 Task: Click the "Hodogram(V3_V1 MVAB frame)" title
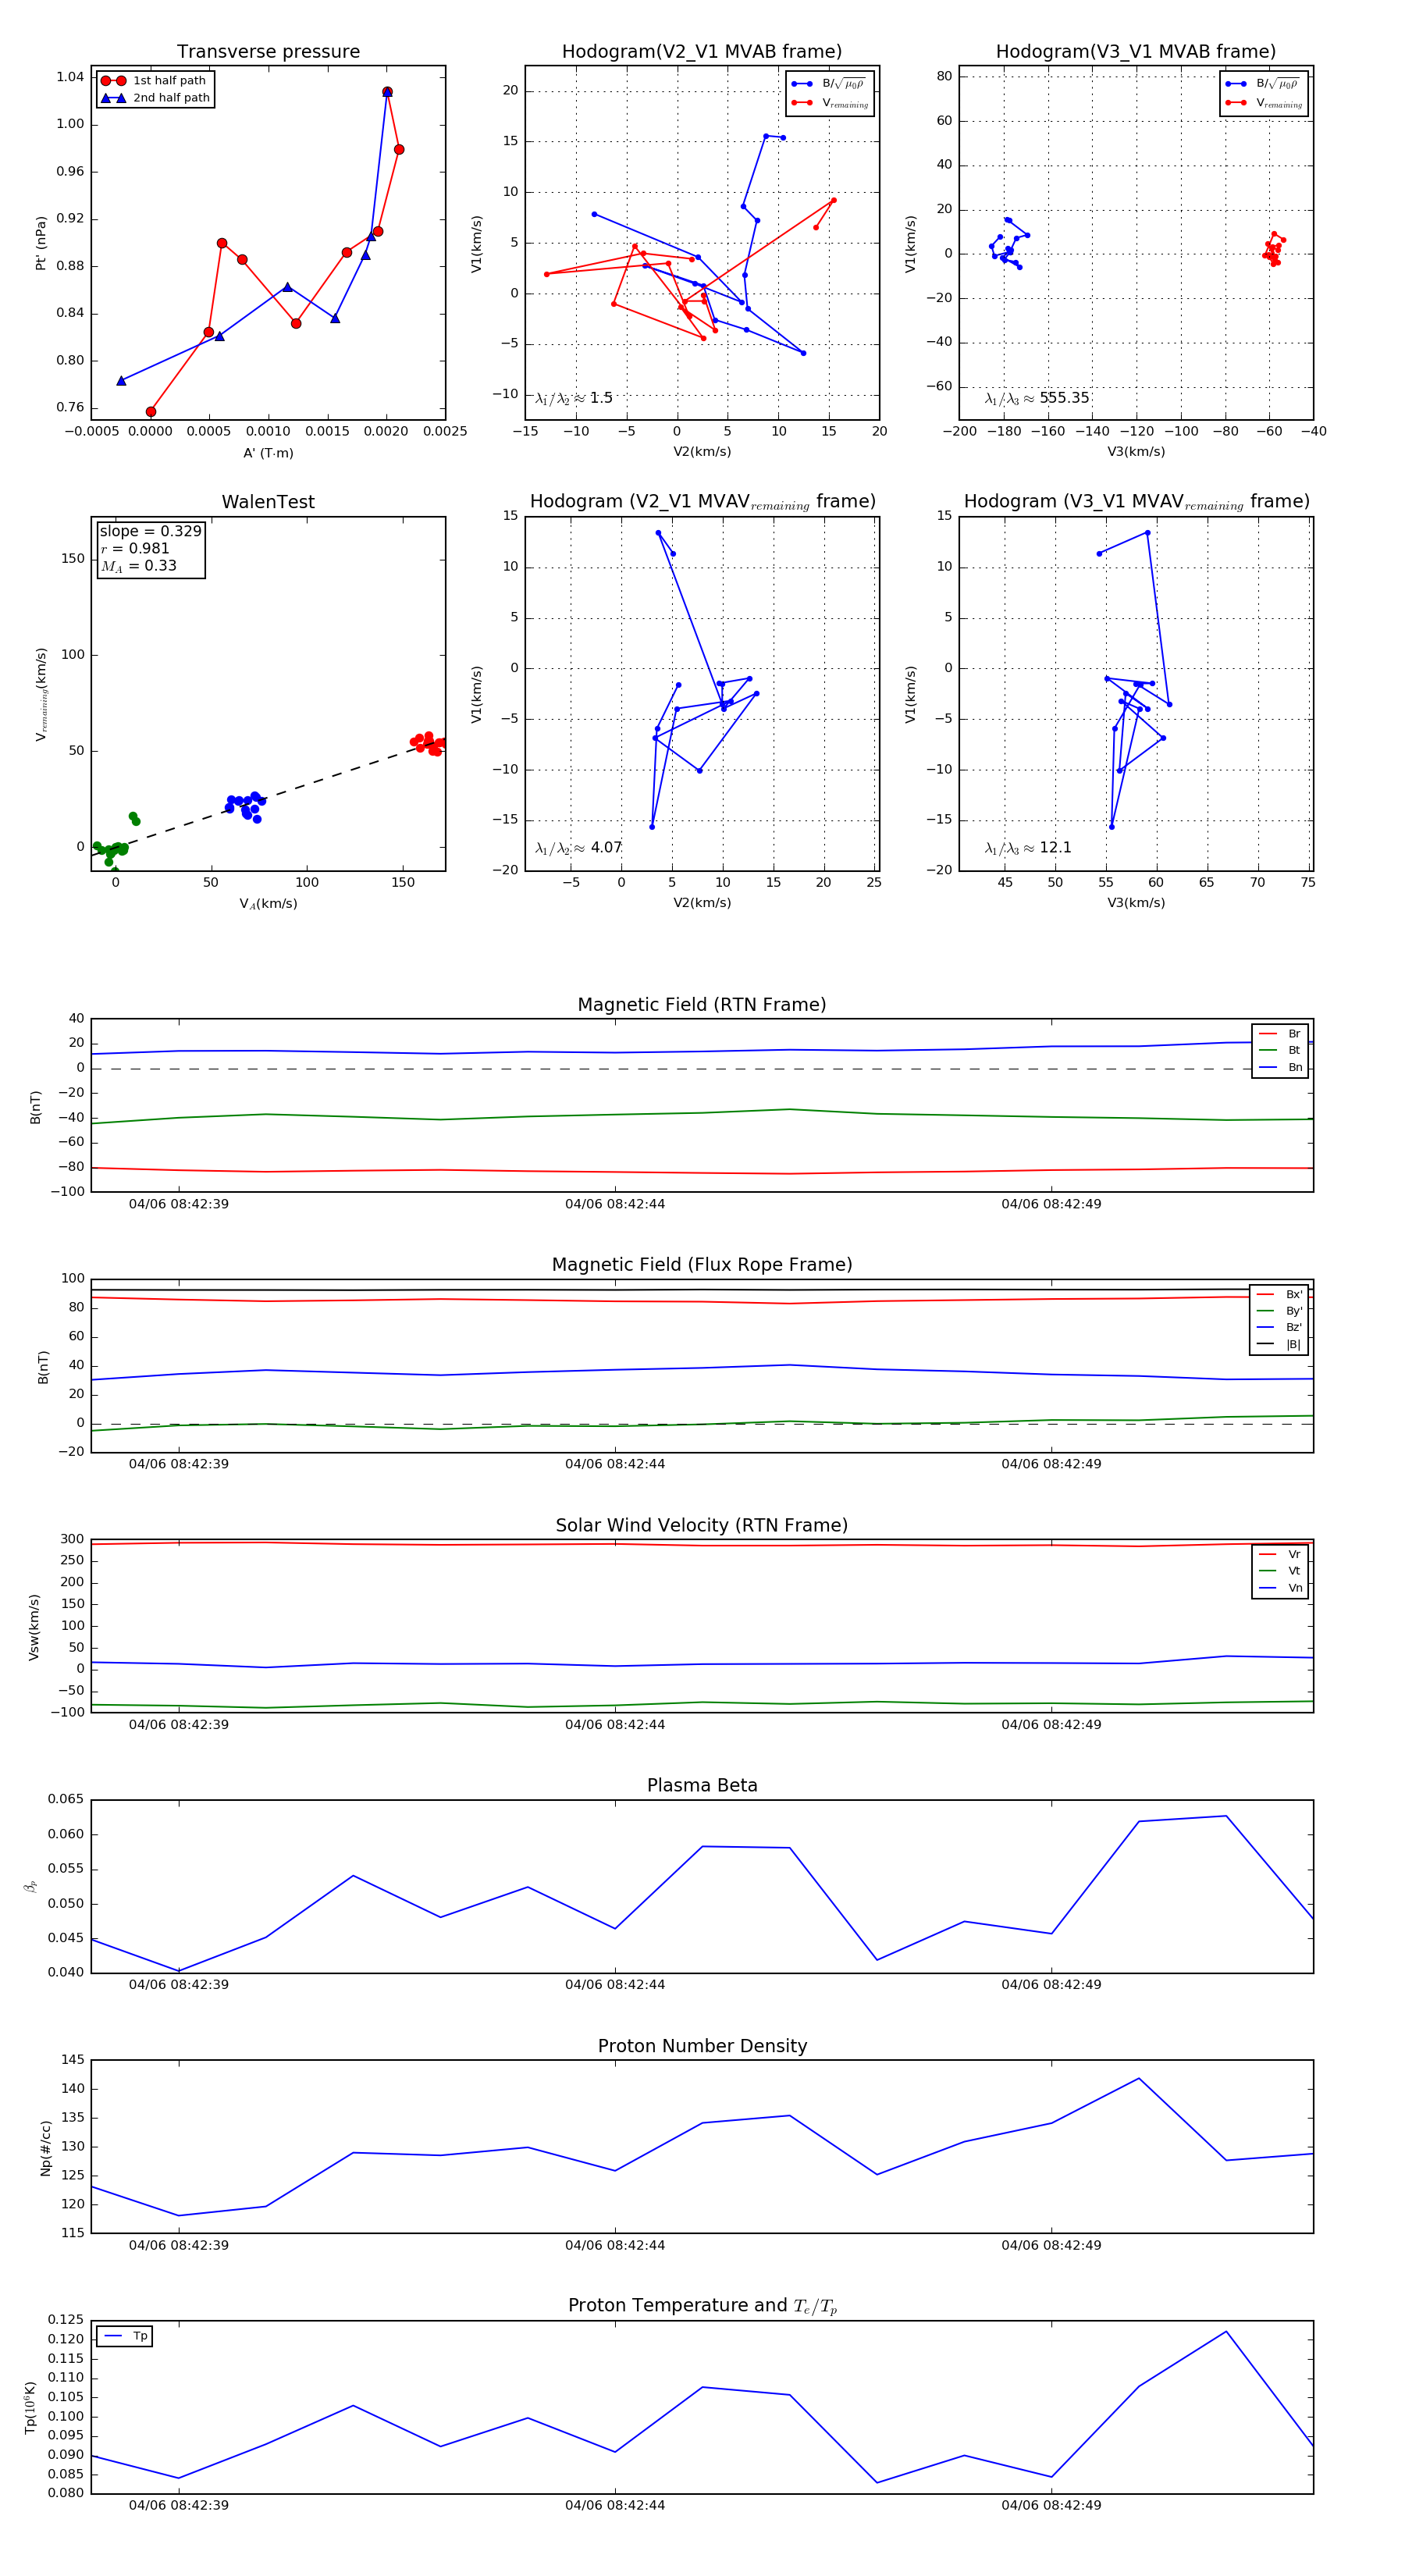point(1136,52)
